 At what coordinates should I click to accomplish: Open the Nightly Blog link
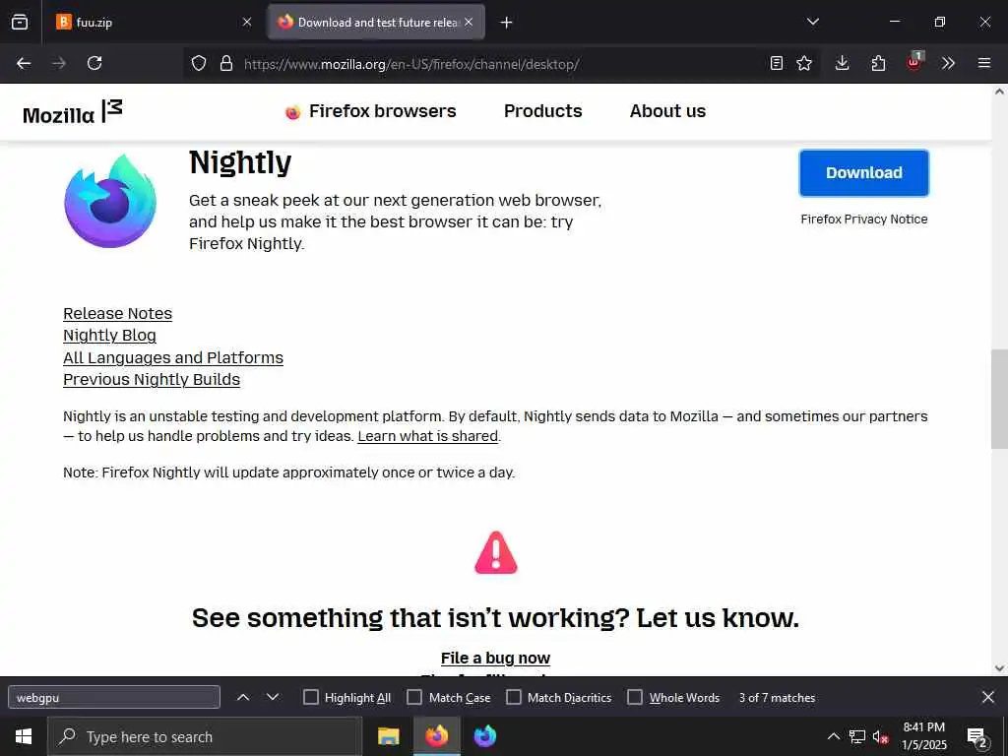tap(109, 336)
